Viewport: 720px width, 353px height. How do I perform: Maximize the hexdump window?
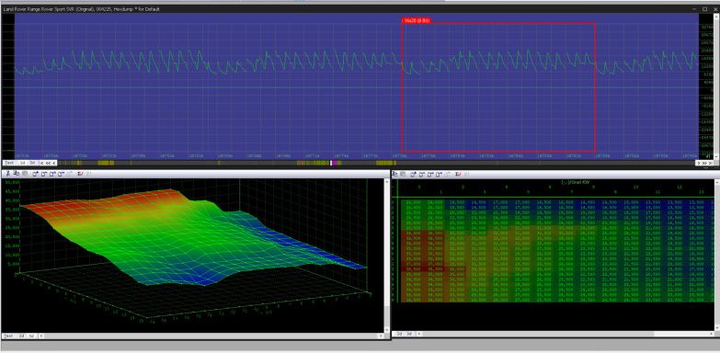[705, 8]
